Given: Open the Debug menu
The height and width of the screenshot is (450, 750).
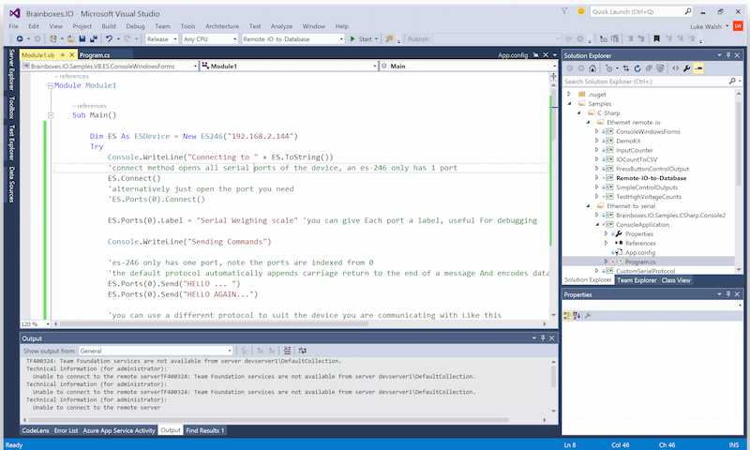Looking at the screenshot, I should pyautogui.click(x=135, y=26).
